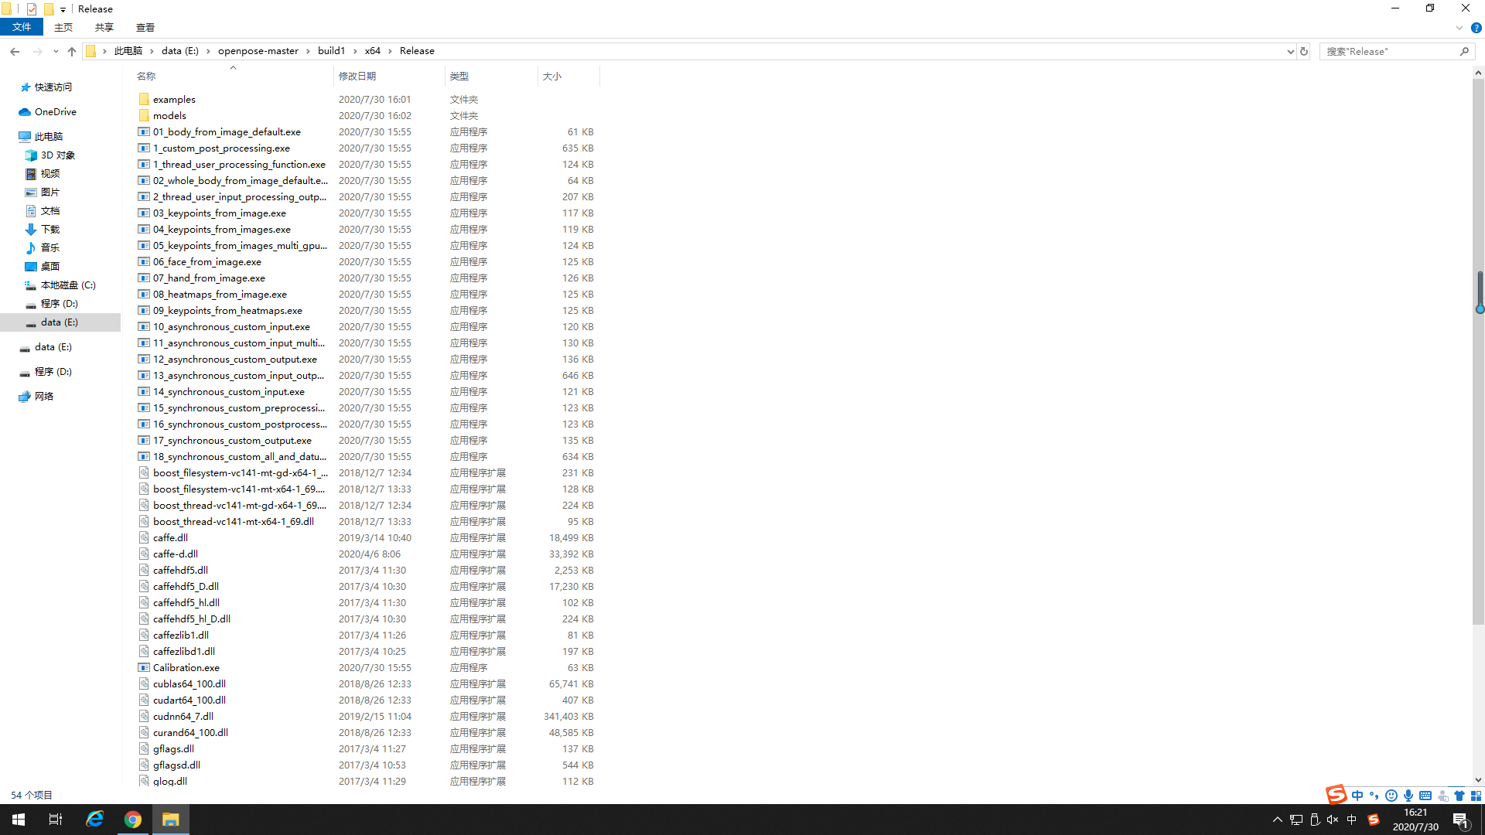Navigate to openpose-master via the breadcrumb
This screenshot has width=1485, height=835.
(x=258, y=50)
